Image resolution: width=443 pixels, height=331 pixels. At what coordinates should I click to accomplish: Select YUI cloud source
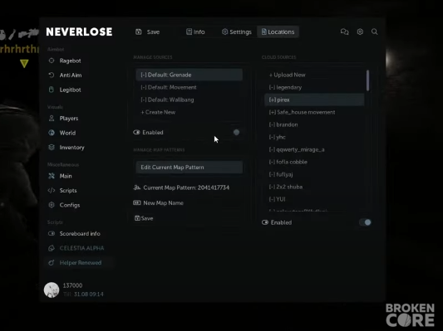pos(314,199)
